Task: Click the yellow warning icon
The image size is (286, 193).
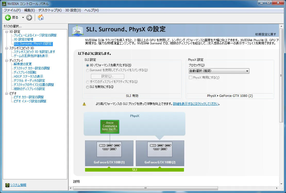Action: coord(84,104)
